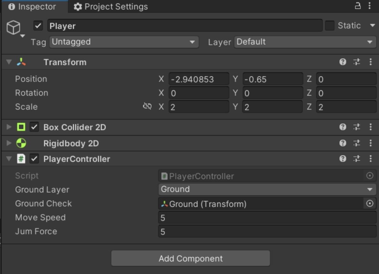
Task: Open PlayerController help icon
Action: tap(343, 159)
